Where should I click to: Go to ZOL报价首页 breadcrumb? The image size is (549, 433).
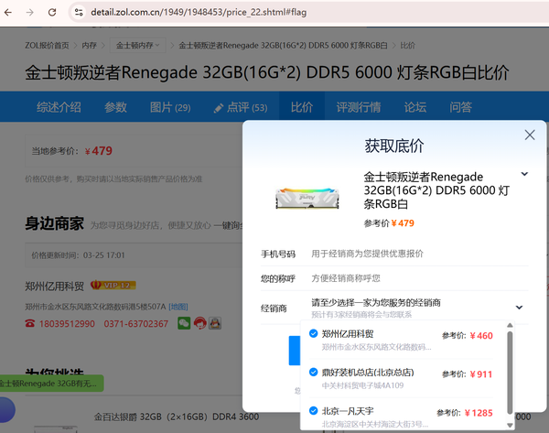click(x=47, y=46)
